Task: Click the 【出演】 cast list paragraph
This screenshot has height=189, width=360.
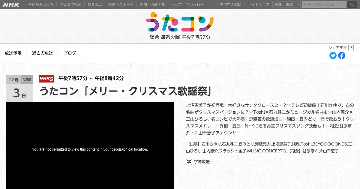Action: point(269,148)
